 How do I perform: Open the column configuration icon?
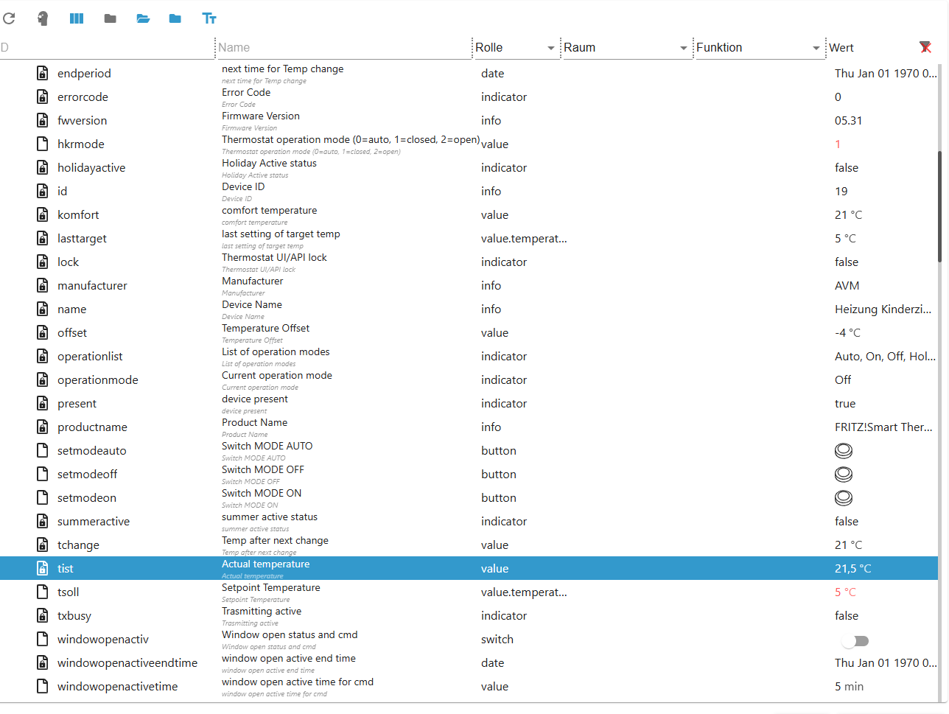point(76,18)
